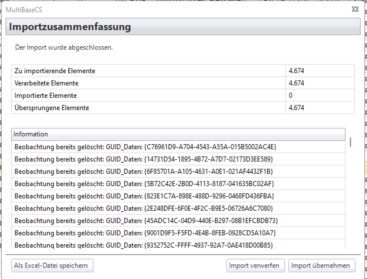Highlight the log entry with GUID starting 5B72C42E

point(144,184)
